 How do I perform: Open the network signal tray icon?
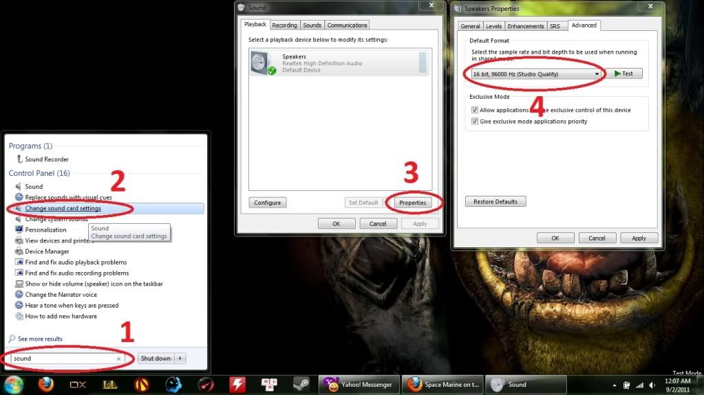640,385
